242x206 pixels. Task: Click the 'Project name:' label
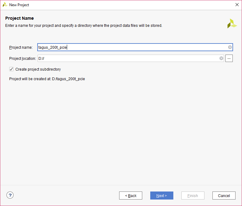click(21, 47)
